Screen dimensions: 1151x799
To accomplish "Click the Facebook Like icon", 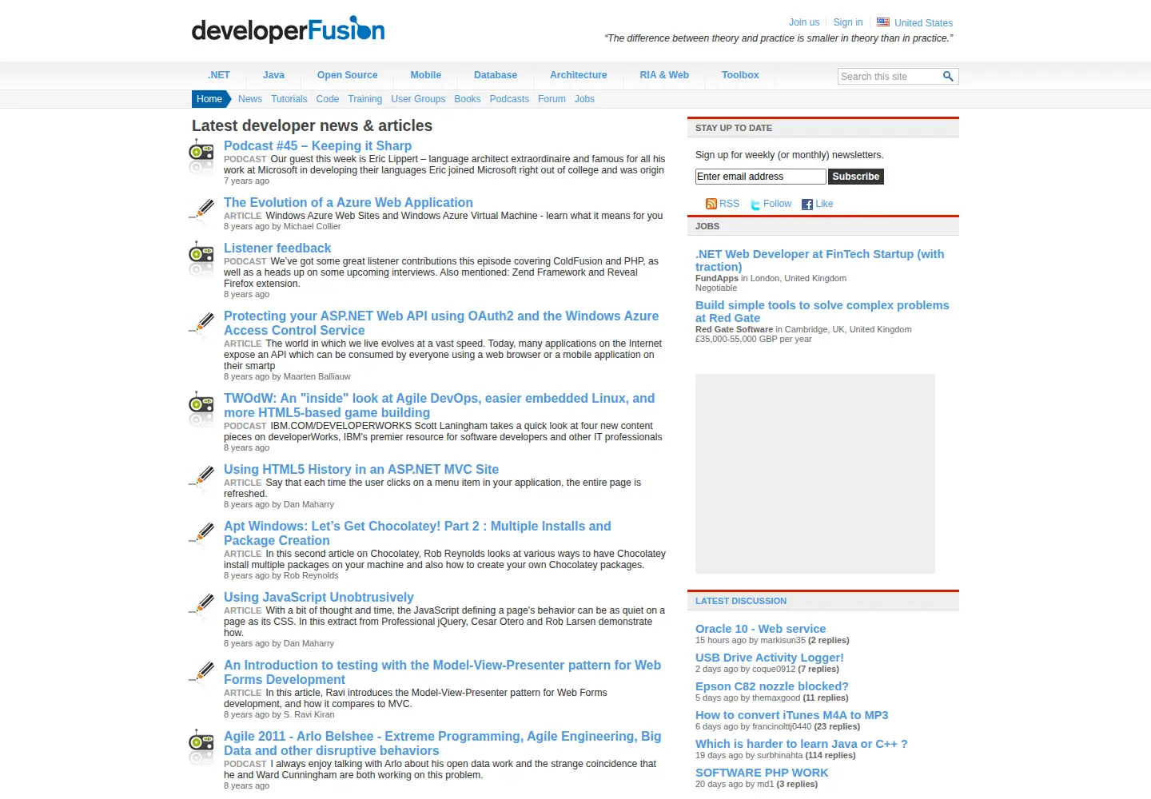I will [807, 205].
